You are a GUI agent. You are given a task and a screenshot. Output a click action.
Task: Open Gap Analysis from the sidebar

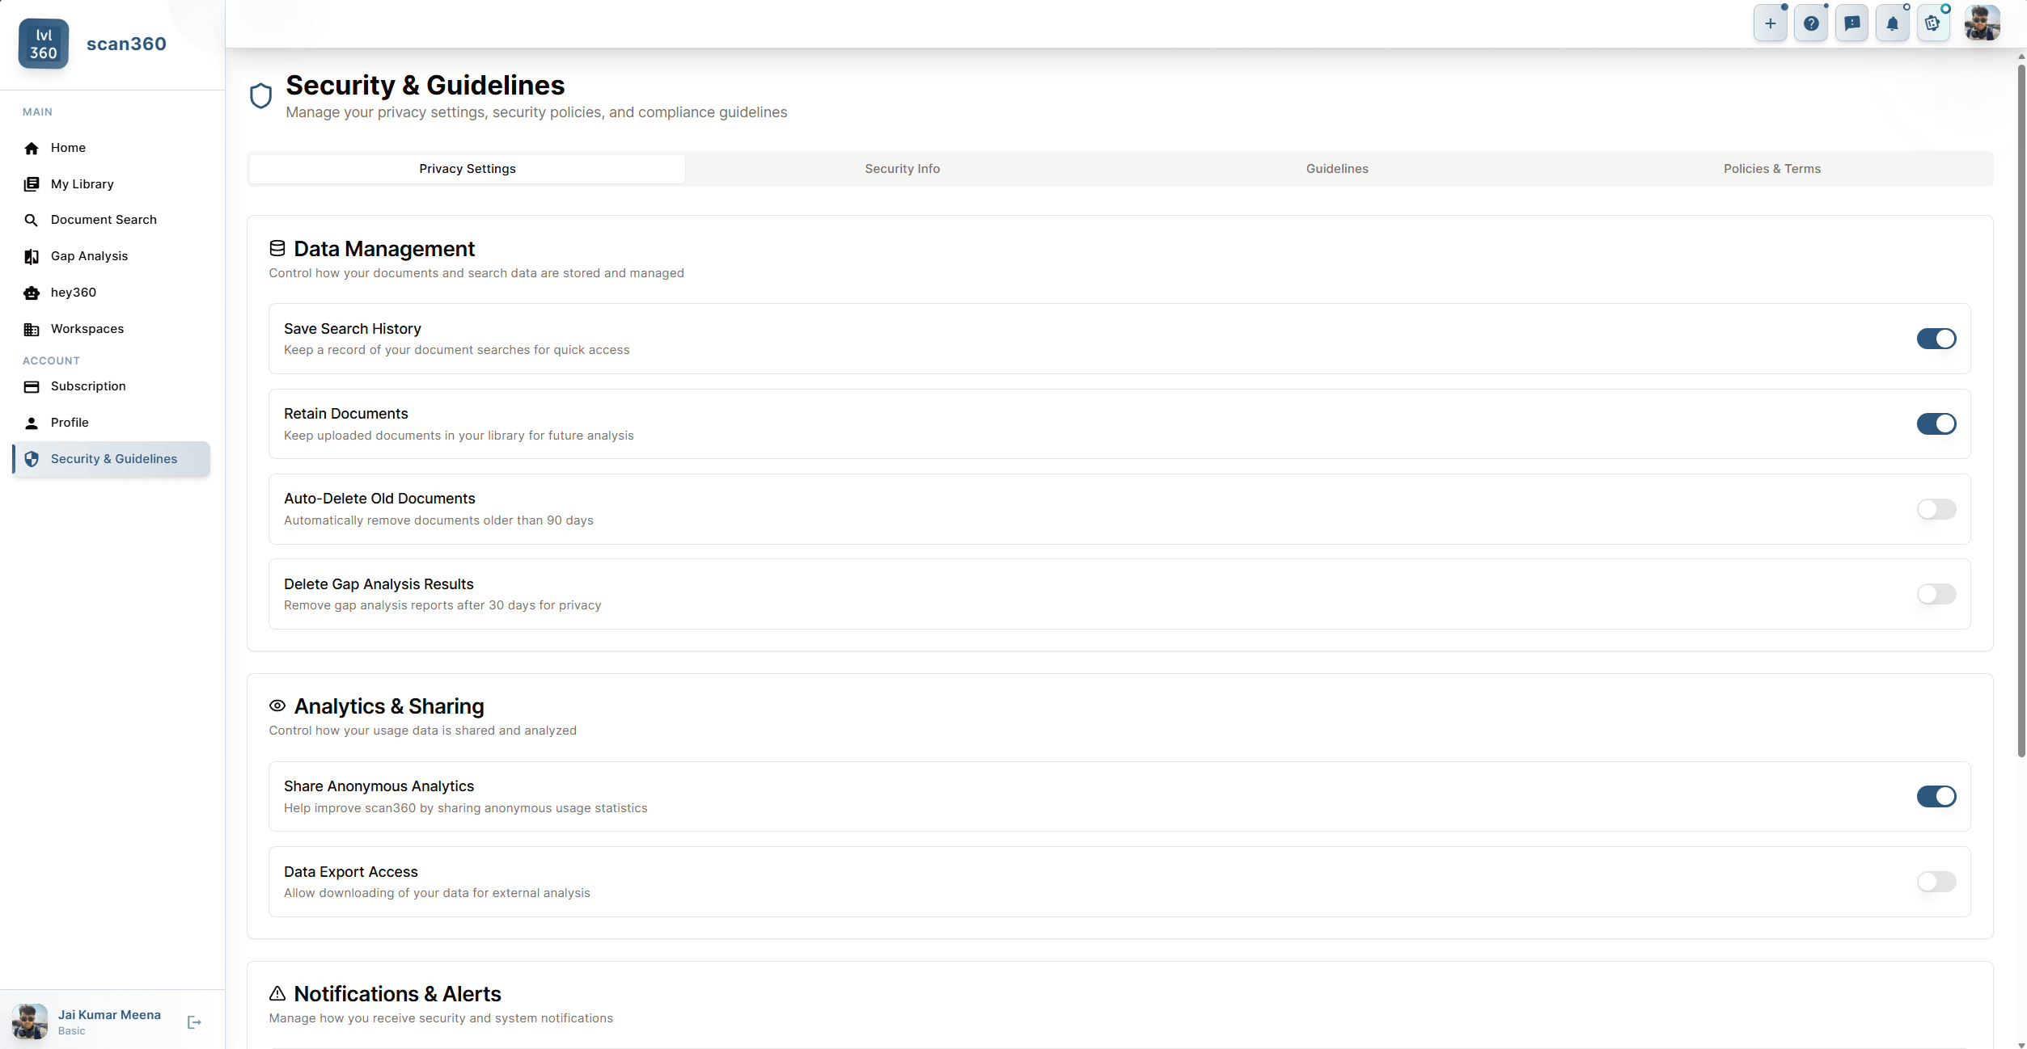coord(90,255)
